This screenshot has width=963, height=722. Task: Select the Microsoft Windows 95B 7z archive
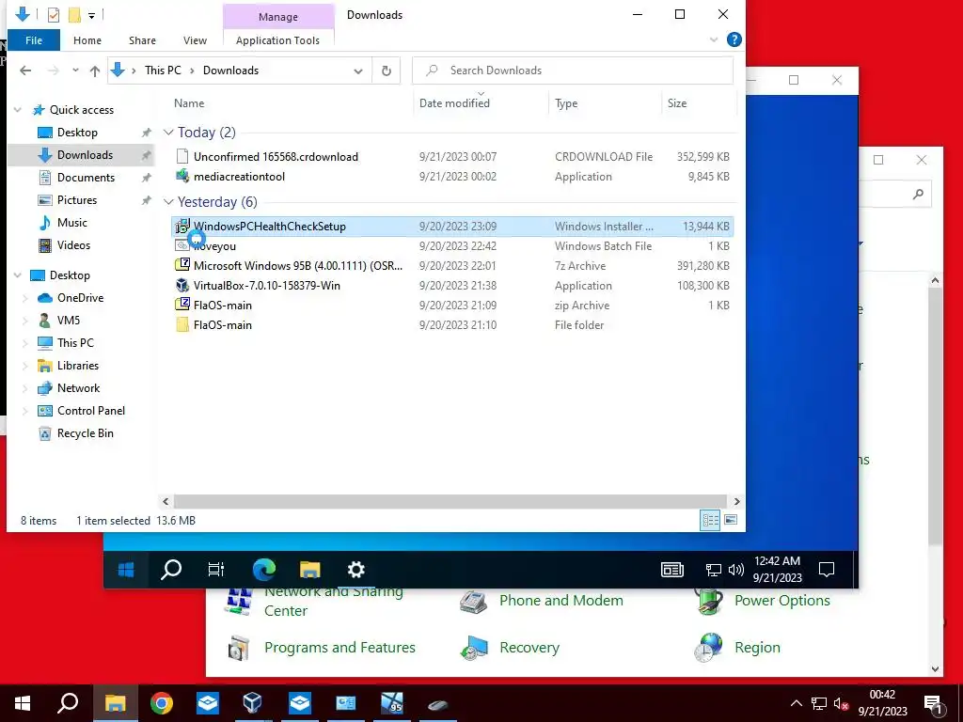coord(298,265)
